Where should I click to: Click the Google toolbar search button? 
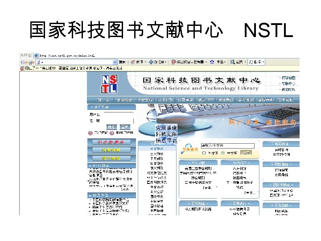pyautogui.click(x=122, y=62)
